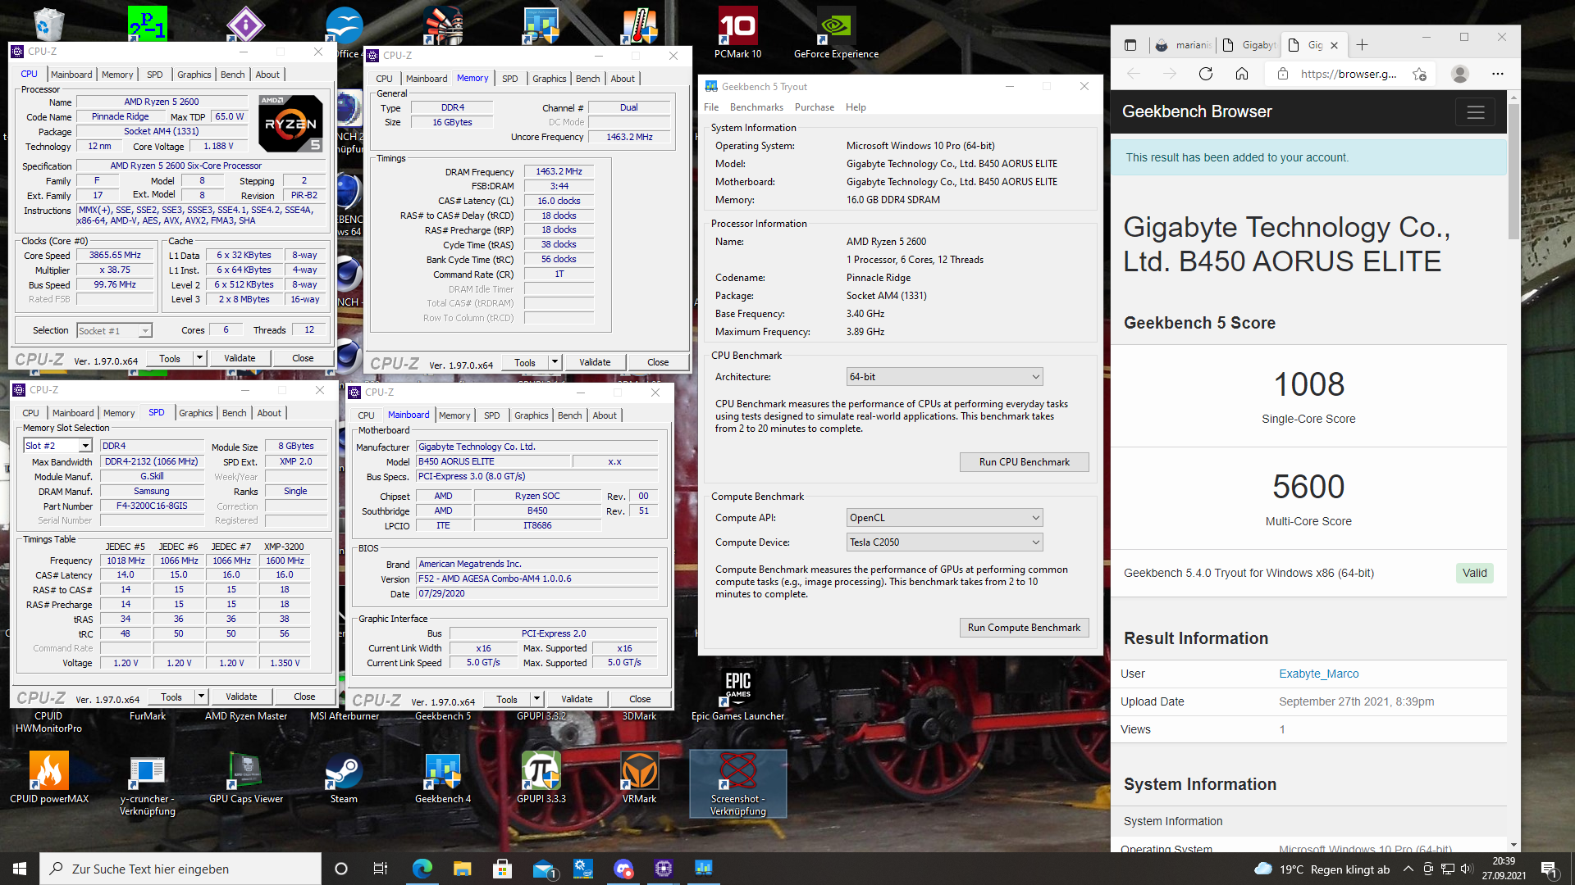Screen dimensions: 1575x885
Task: Open a new browser tab
Action: 1363,45
